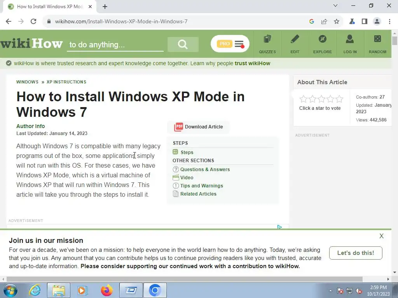Click the 'Co-authors: 27' text
Screen dimensions: 398x298
(x=370, y=97)
